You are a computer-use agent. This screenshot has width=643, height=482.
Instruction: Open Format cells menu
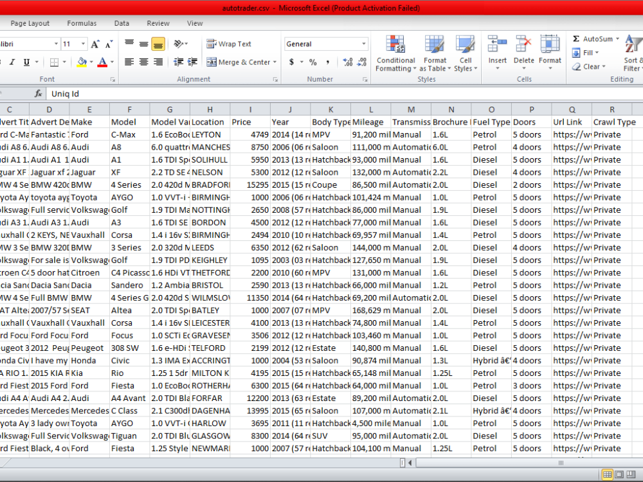tap(550, 53)
